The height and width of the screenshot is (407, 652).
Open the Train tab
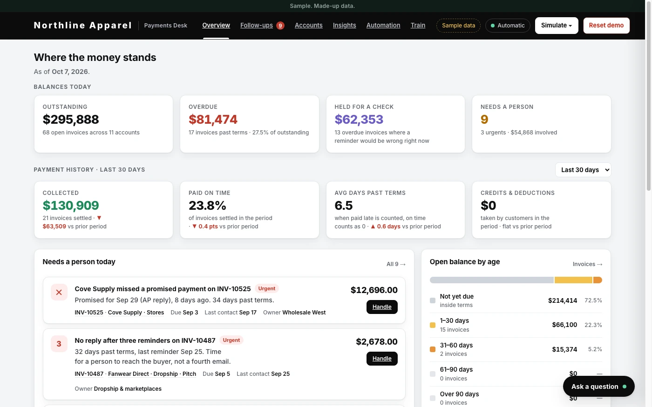click(418, 25)
